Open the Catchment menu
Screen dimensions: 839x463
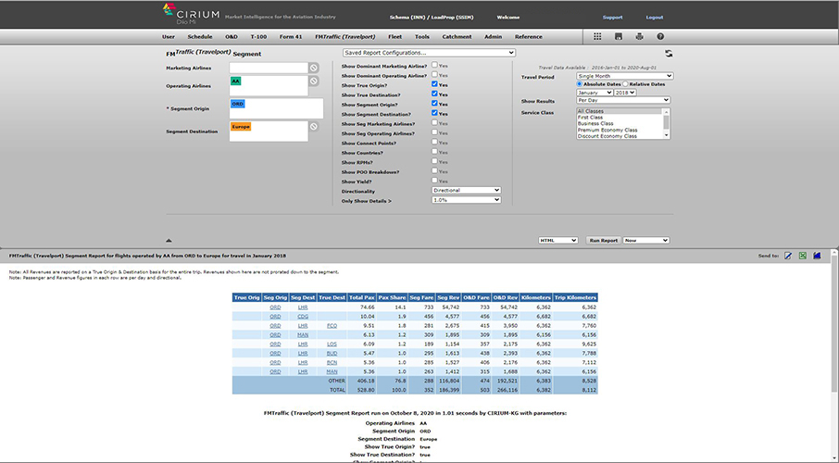[457, 37]
